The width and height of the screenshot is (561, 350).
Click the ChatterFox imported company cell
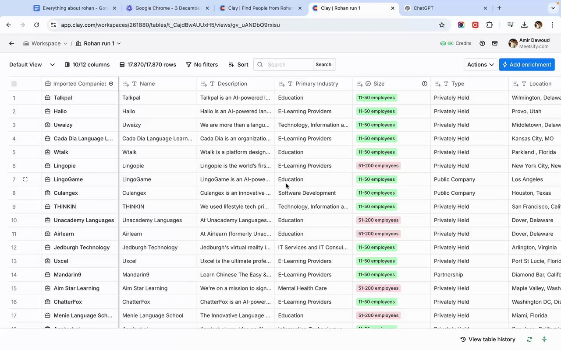pos(80,302)
